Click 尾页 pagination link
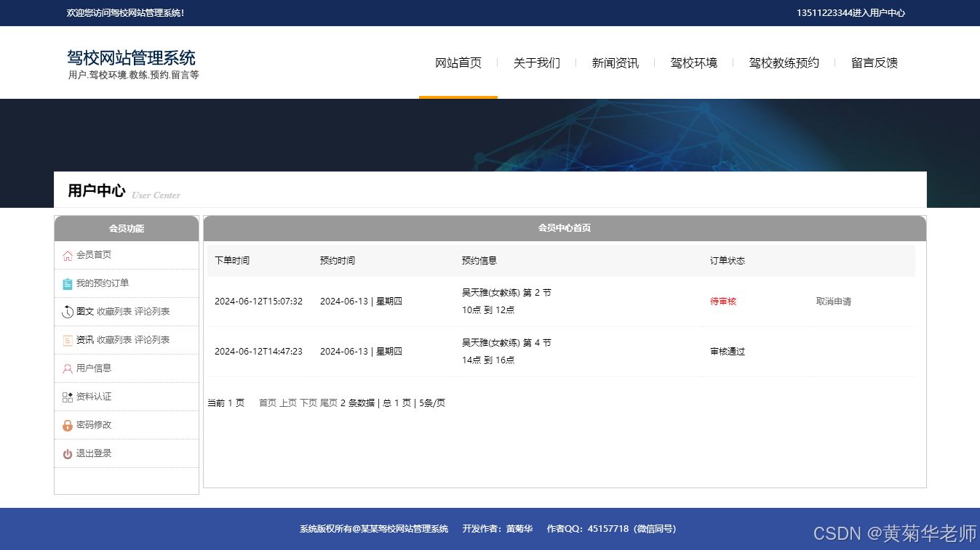Screen dimensions: 980x550 [x=329, y=403]
